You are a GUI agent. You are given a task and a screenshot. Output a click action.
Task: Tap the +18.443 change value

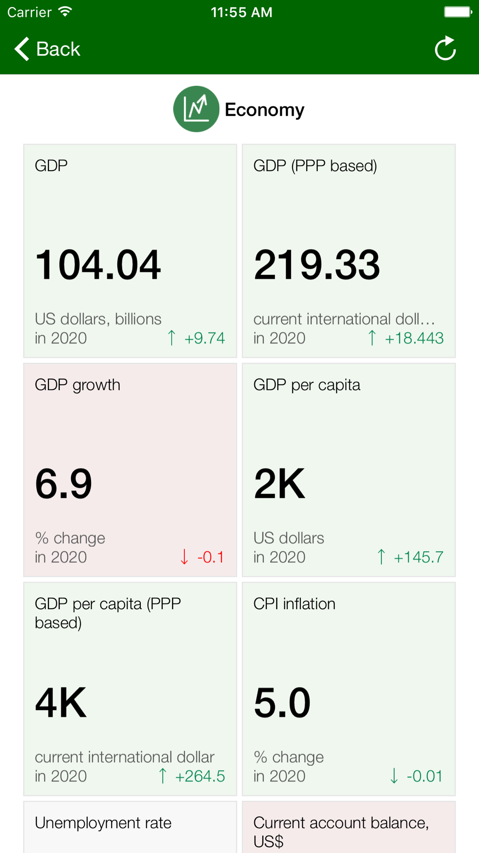point(414,338)
